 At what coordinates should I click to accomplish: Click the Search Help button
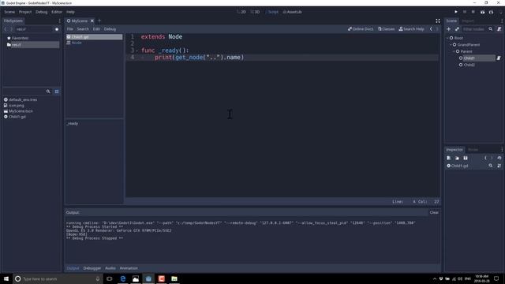point(411,29)
